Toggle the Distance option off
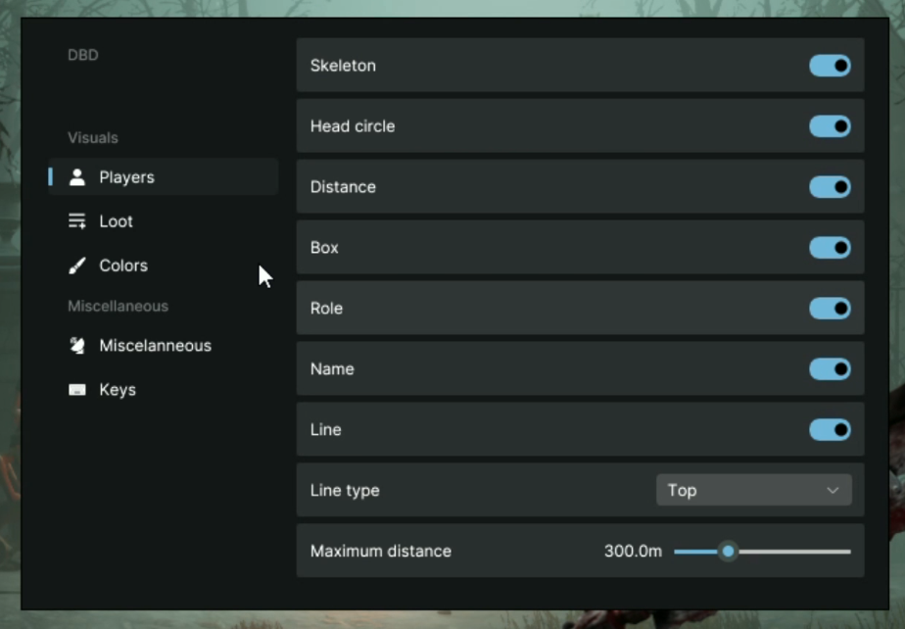This screenshot has height=629, width=905. 830,187
